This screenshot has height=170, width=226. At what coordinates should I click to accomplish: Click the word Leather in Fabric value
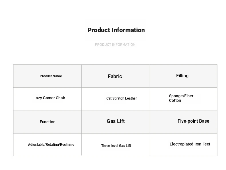click(131, 98)
